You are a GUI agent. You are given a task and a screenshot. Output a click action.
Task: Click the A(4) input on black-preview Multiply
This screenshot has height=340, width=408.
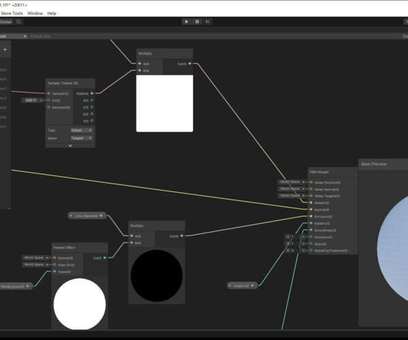click(x=132, y=236)
